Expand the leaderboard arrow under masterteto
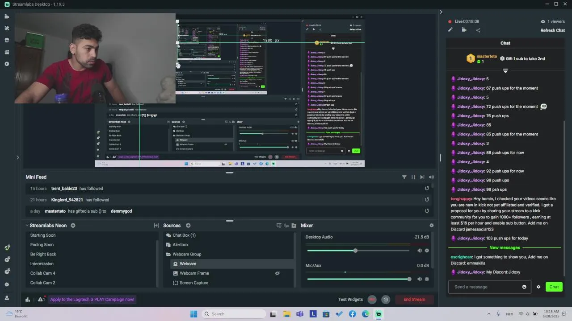The height and width of the screenshot is (321, 572). [x=505, y=70]
